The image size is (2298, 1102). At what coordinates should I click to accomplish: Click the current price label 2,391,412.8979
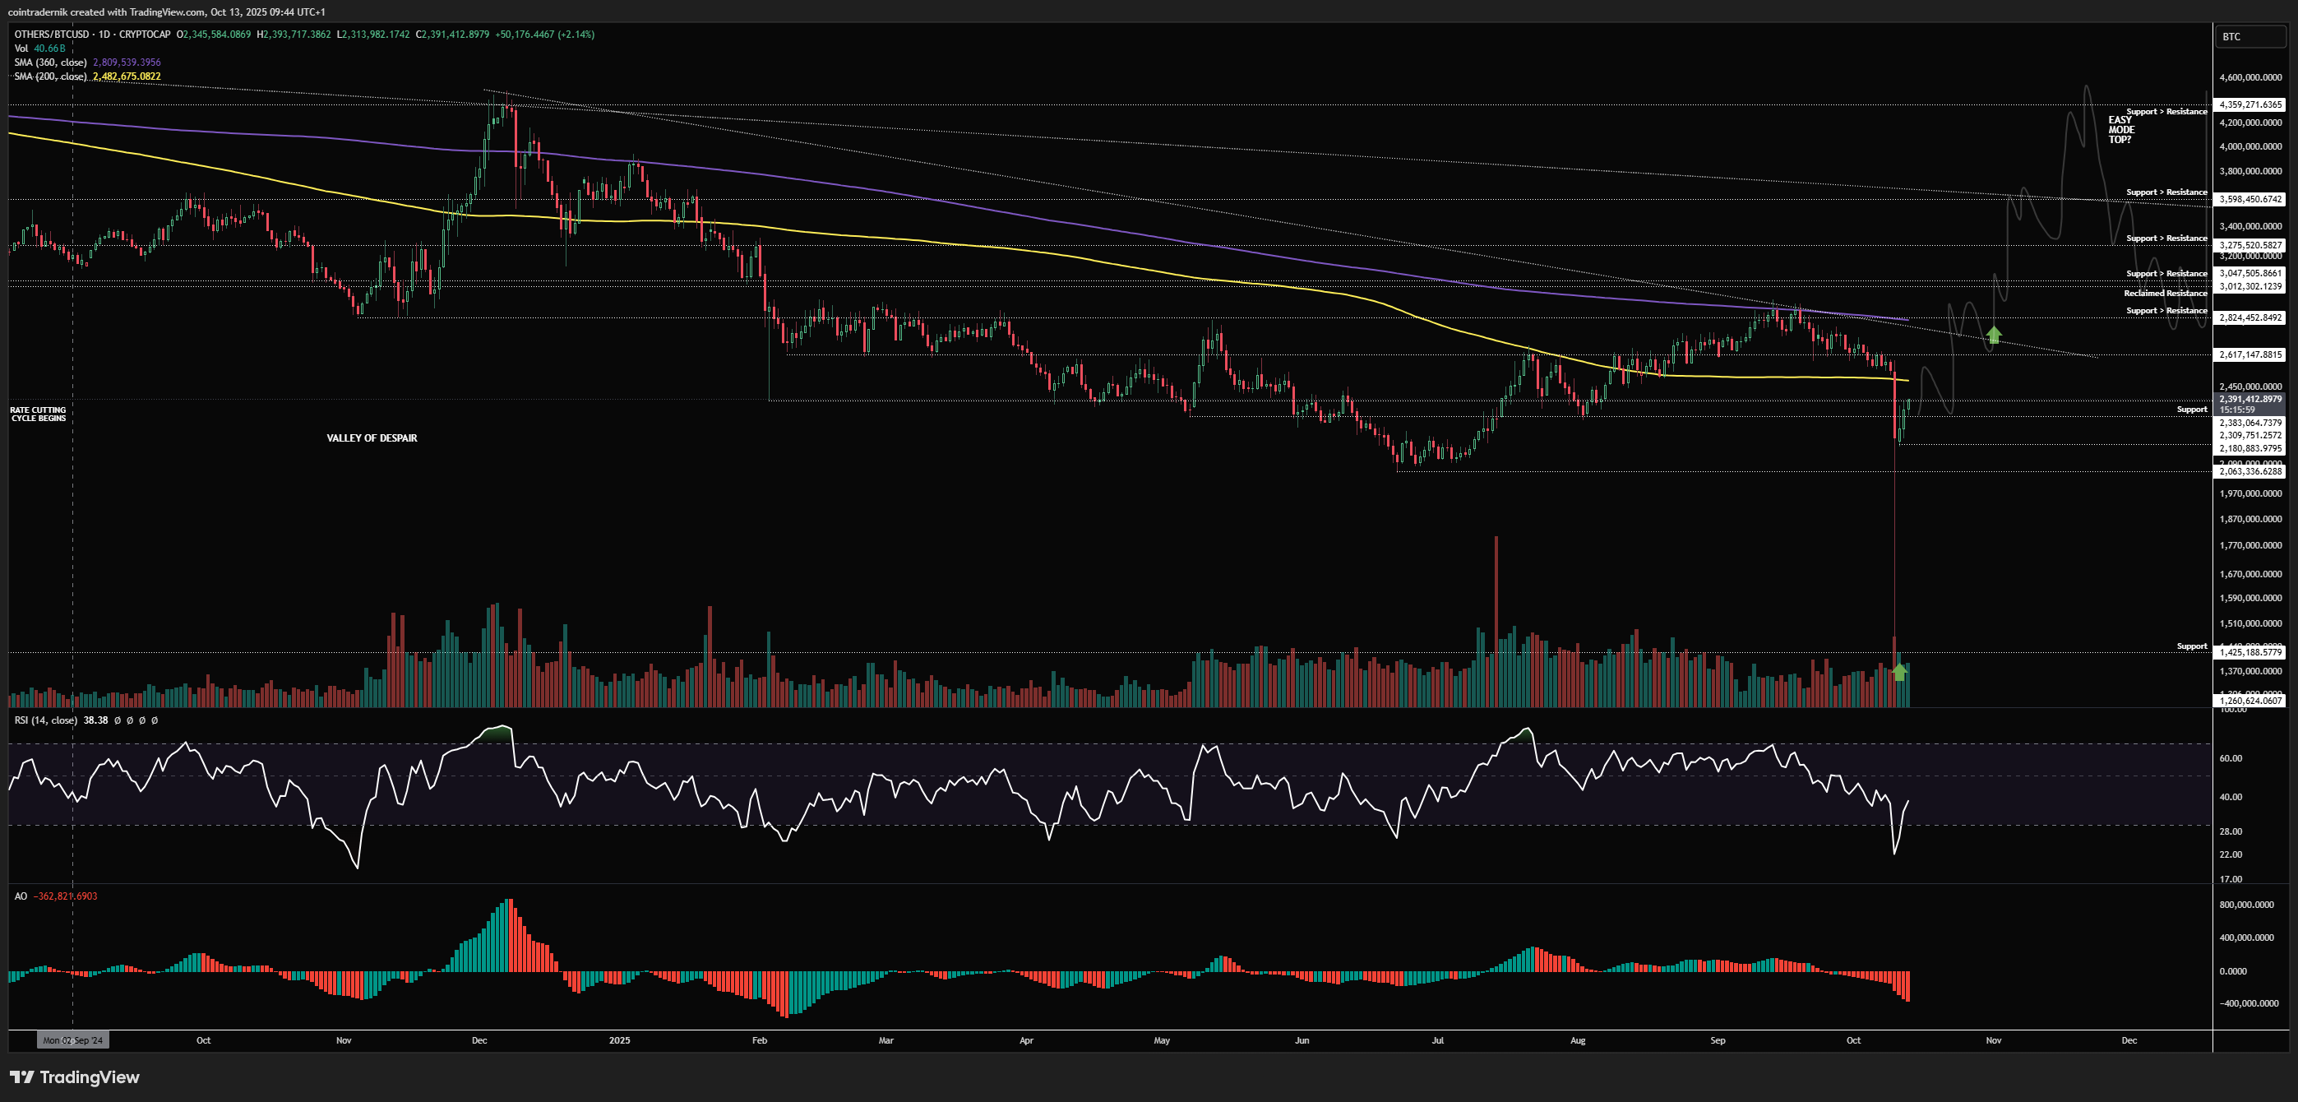point(2249,399)
